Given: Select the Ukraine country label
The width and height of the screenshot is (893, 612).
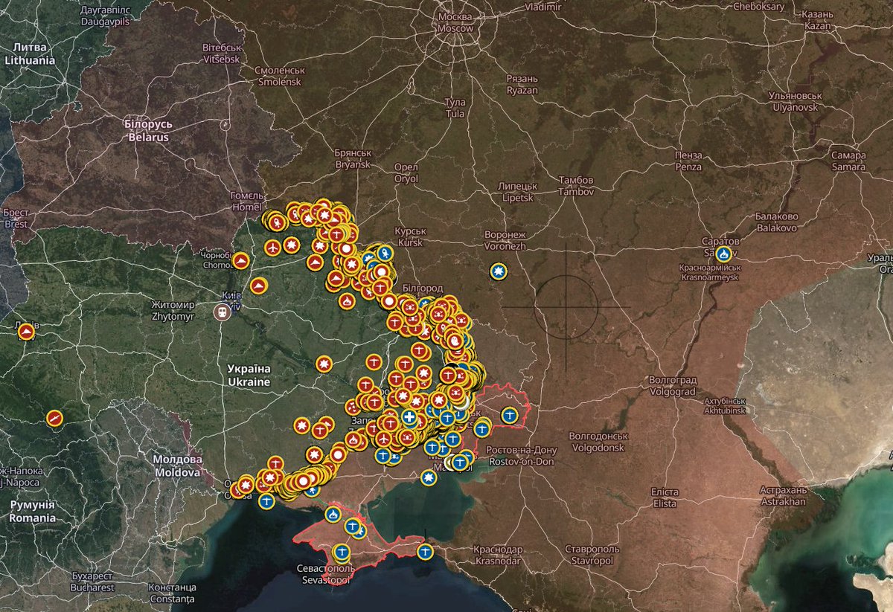Looking at the screenshot, I should [250, 376].
